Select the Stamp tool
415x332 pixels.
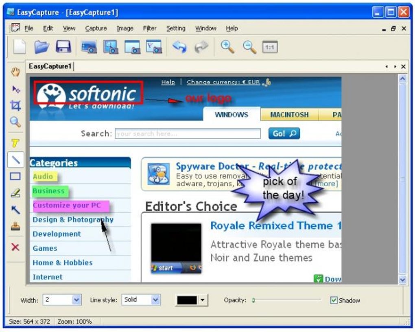[15, 226]
